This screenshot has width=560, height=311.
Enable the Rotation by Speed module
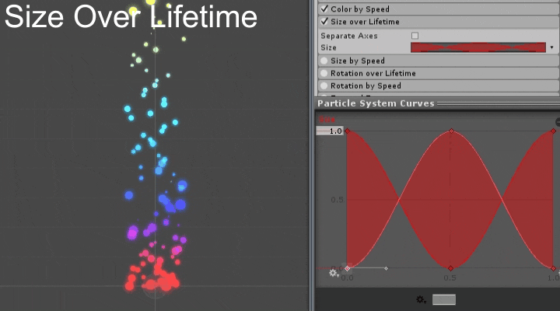point(324,86)
